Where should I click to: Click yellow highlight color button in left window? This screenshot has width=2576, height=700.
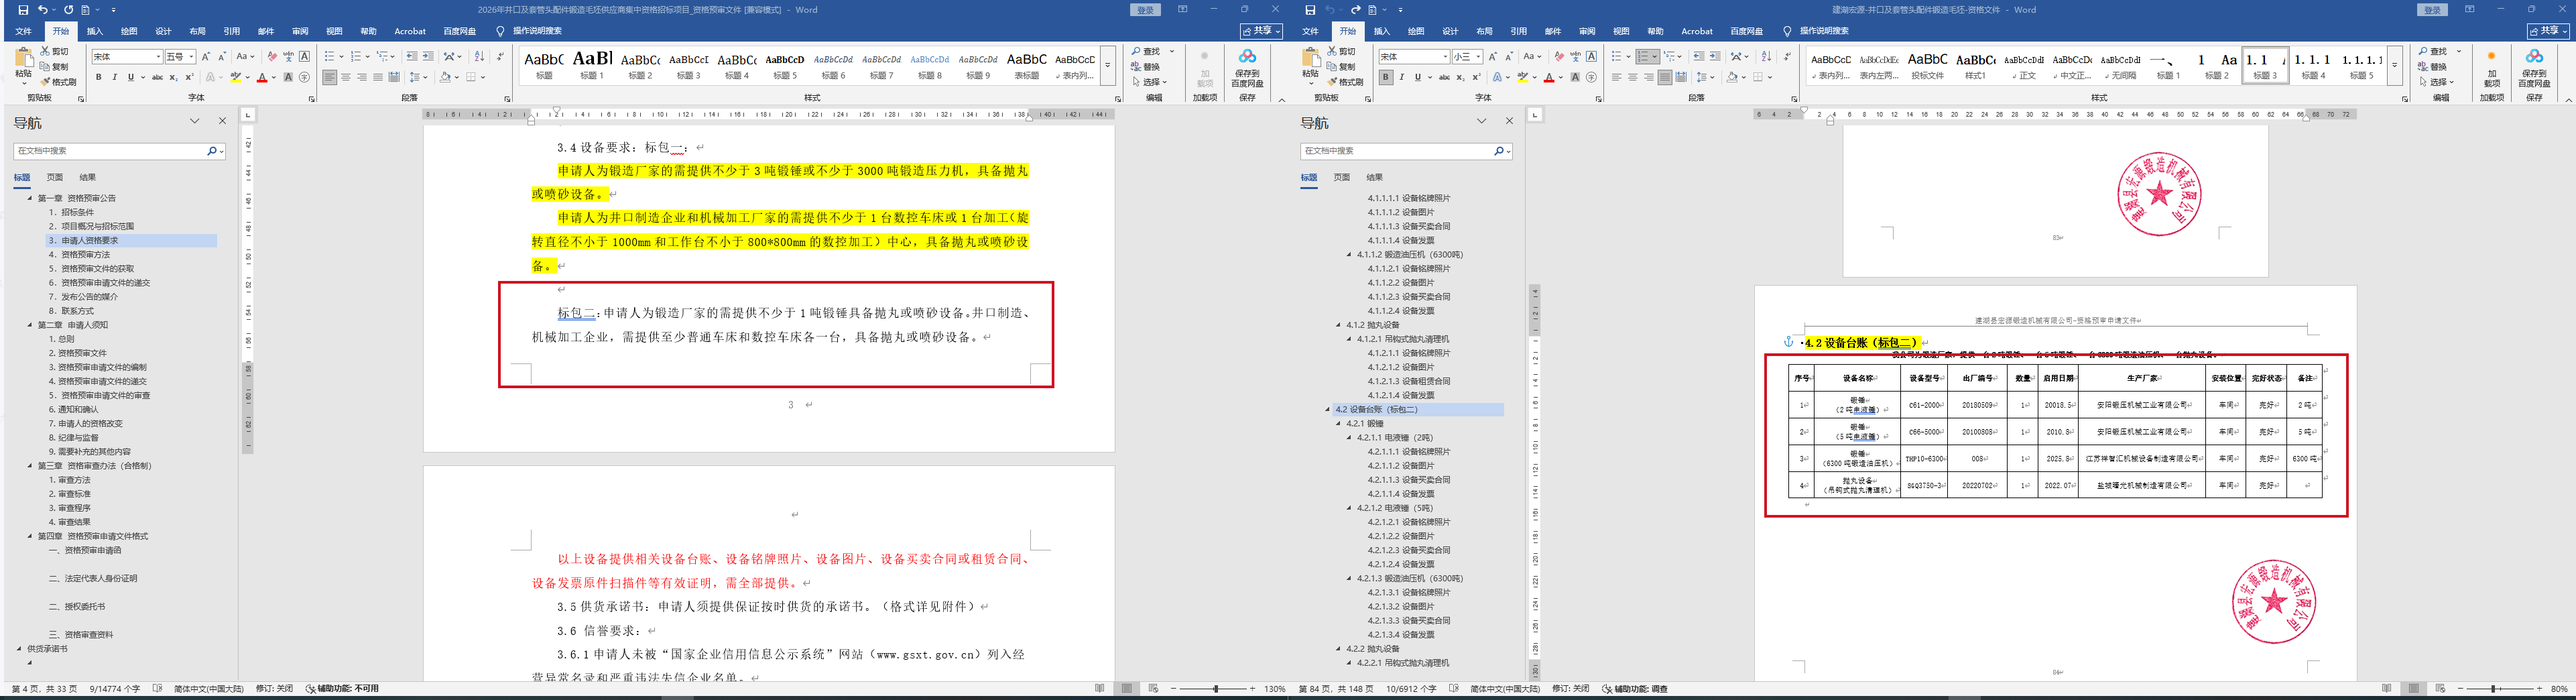tap(236, 77)
